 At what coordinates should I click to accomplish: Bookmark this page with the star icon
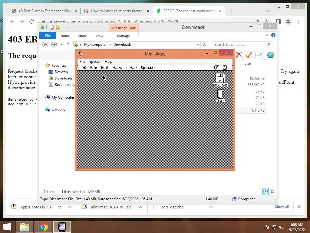point(266,22)
